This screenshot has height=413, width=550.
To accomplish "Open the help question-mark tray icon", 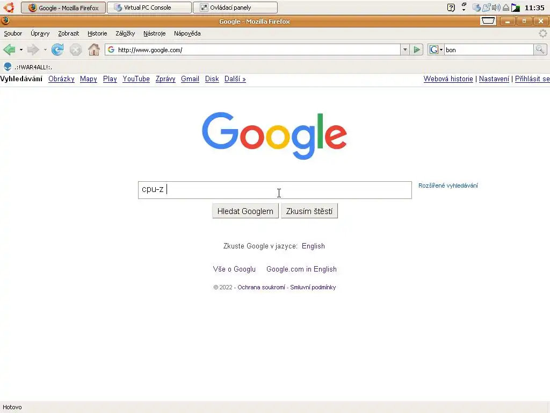I will pos(451,8).
